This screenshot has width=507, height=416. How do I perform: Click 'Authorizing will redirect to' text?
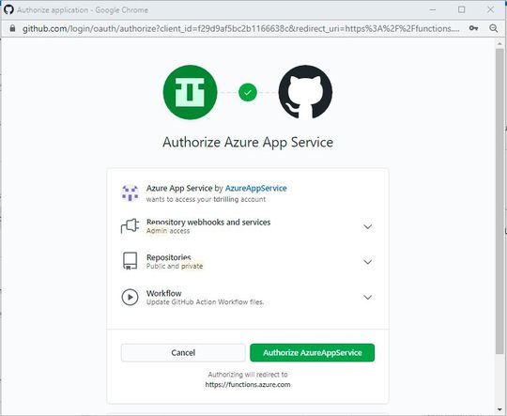248,375
